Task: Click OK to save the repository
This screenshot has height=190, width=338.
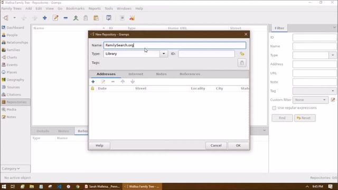Action: click(238, 146)
